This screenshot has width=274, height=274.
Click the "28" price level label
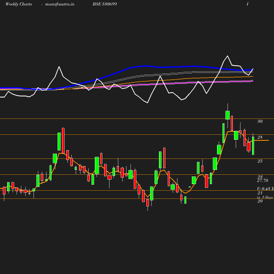(260, 137)
